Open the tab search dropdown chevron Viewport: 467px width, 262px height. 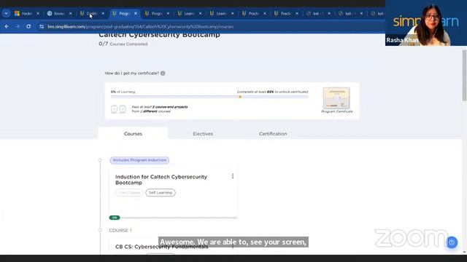click(6, 13)
